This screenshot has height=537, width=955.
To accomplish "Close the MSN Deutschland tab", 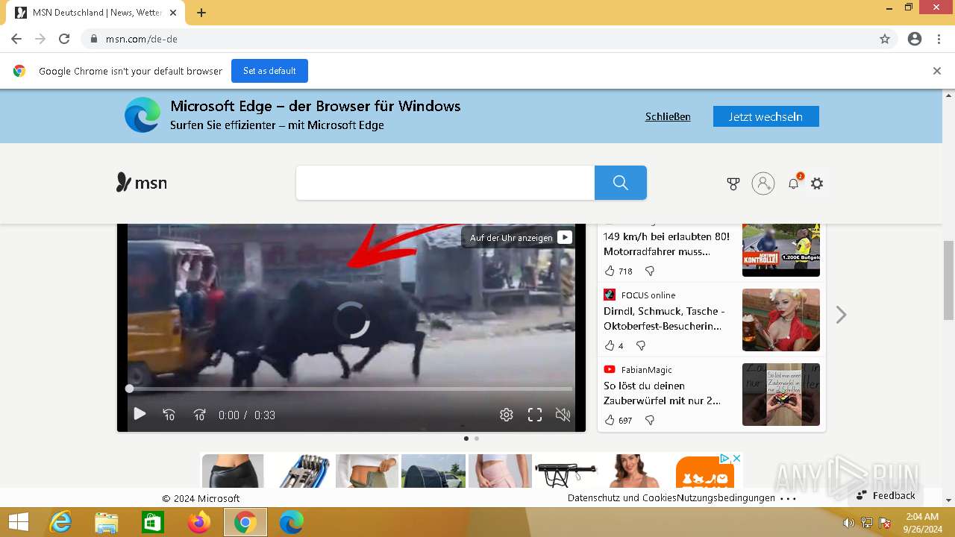I will 174,13.
